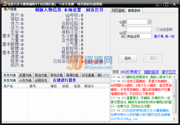The width and height of the screenshot is (180, 125).
Task: Switch to 普通登陆 tab
Action: [x=134, y=10]
